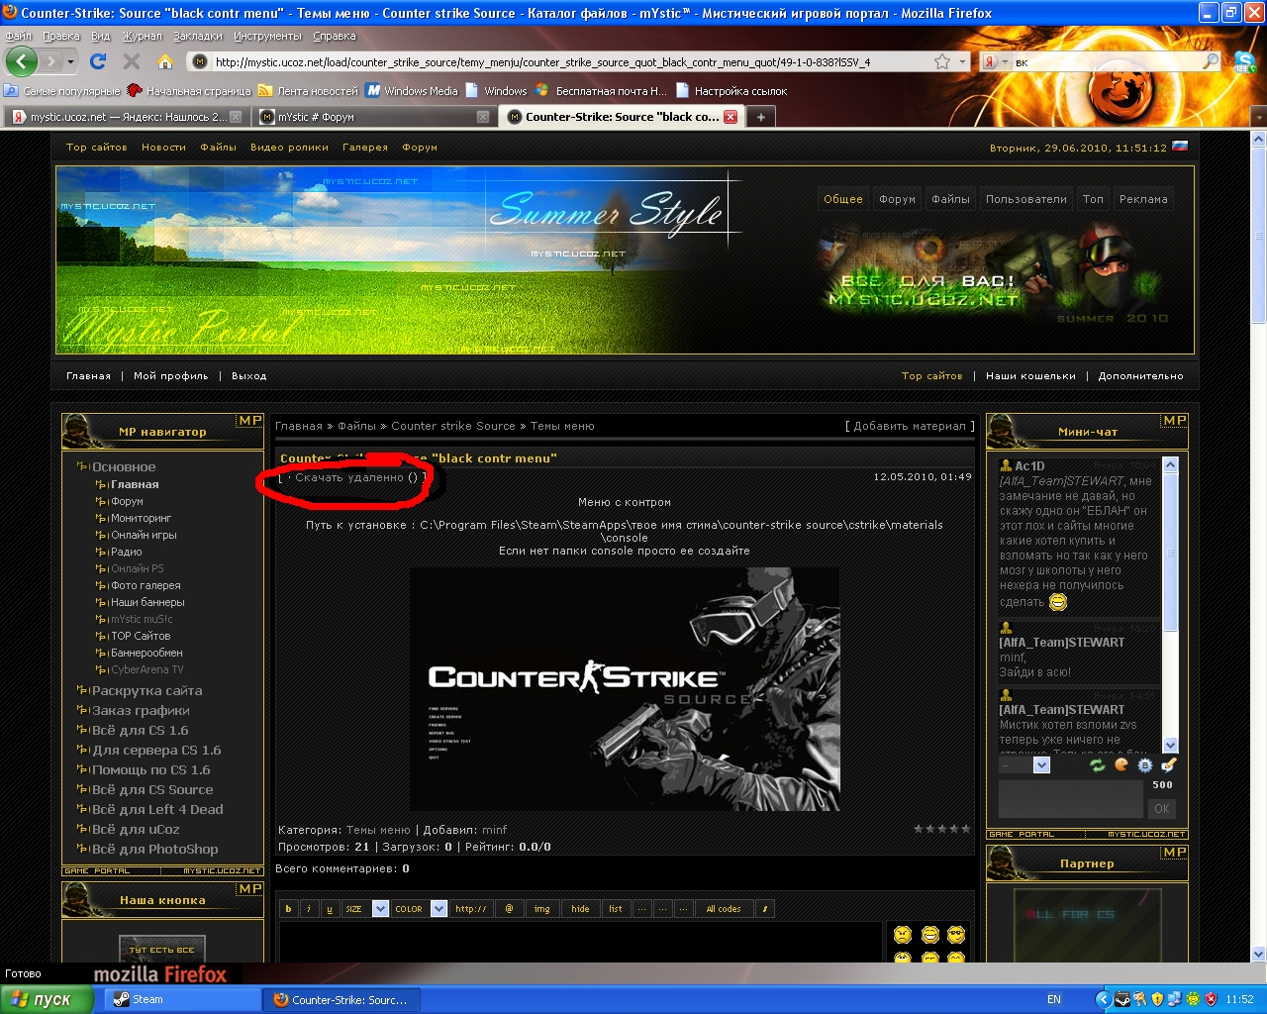Click the search magnifier in the Yandex box
Viewport: 1267px width, 1014px height.
point(1211,61)
